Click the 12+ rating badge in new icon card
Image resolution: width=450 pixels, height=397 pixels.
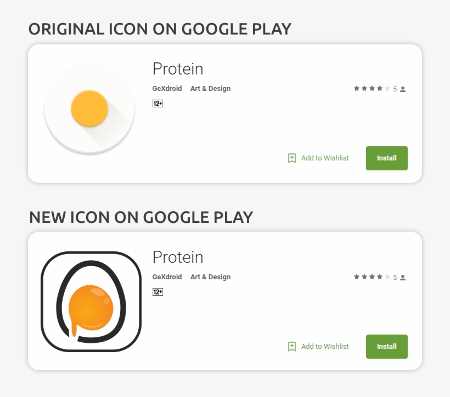(157, 292)
